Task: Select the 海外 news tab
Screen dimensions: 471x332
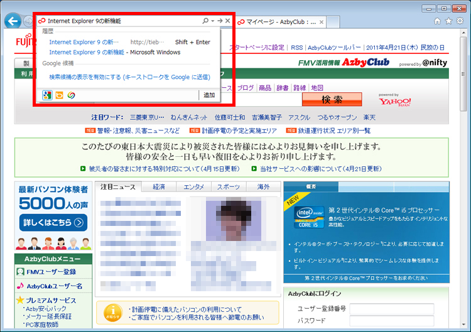Action: click(263, 187)
